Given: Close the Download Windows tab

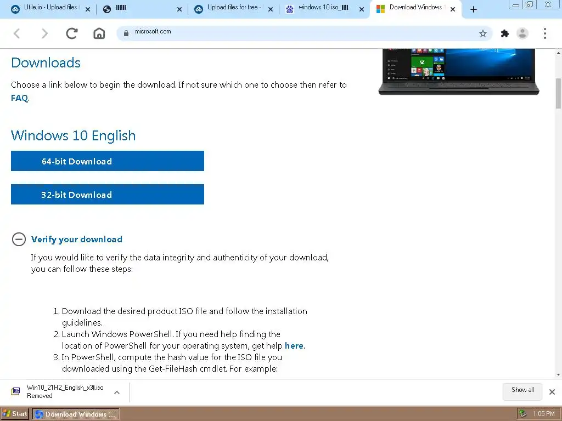Looking at the screenshot, I should pos(453,10).
